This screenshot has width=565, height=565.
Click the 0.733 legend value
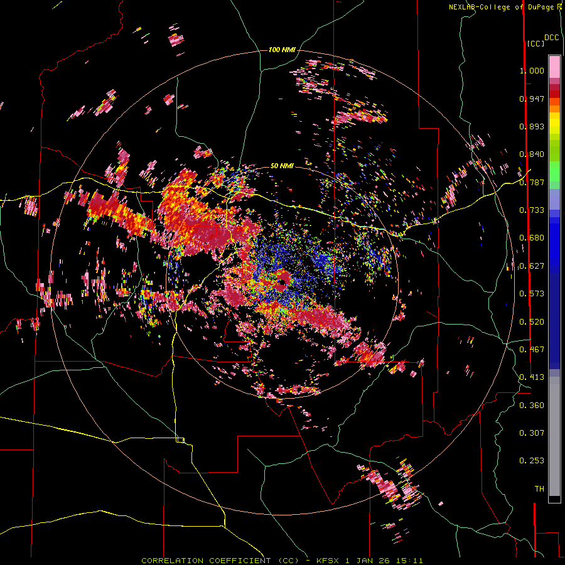532,210
